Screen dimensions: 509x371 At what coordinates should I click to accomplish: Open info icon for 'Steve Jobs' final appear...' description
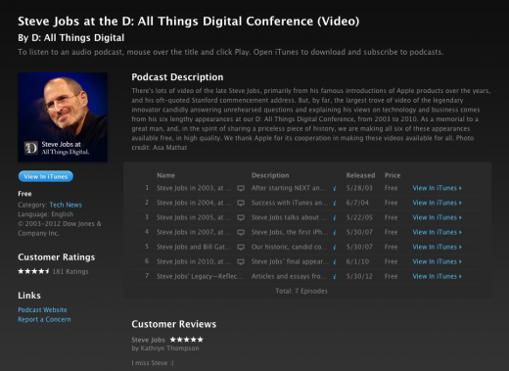coord(335,262)
